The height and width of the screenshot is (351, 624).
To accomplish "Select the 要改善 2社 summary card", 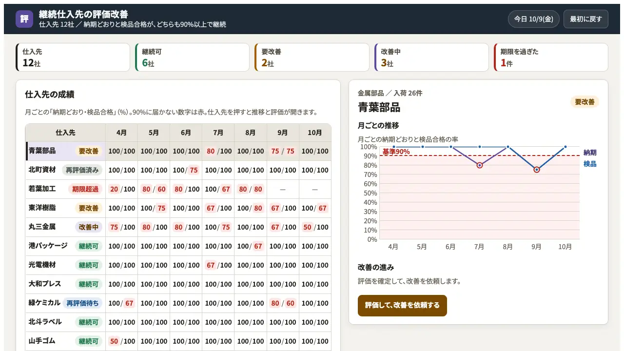I will coord(312,57).
